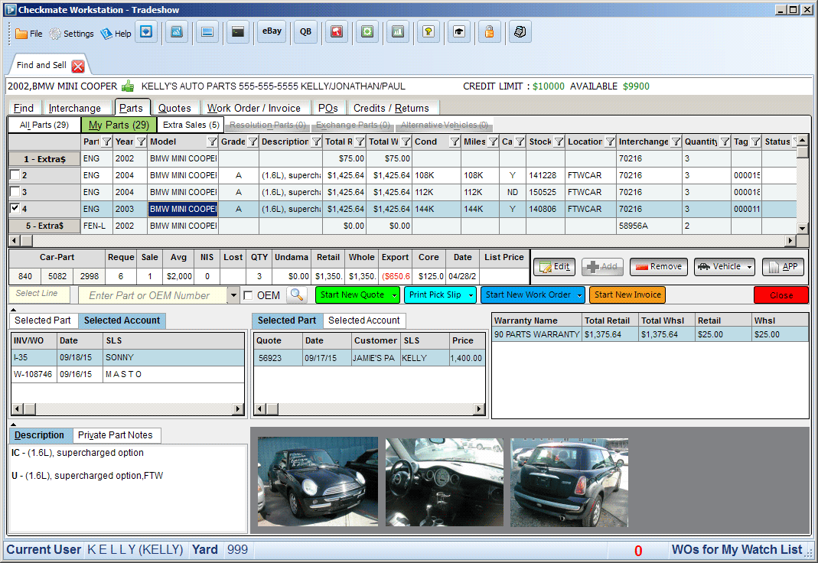Image resolution: width=818 pixels, height=563 pixels.
Task: Click the green gear toolbar icon
Action: tap(367, 32)
